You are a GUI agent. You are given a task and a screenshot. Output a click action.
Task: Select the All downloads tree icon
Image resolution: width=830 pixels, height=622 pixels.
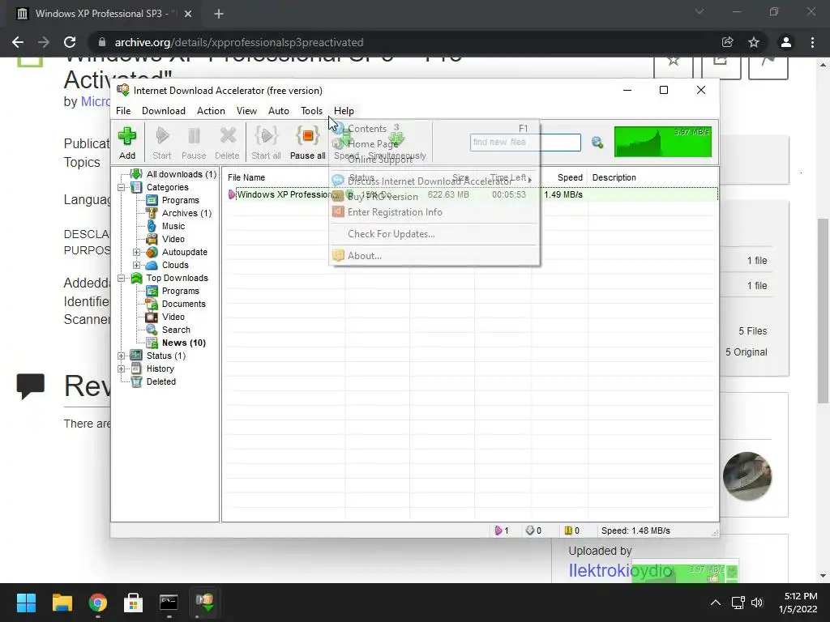[136, 174]
